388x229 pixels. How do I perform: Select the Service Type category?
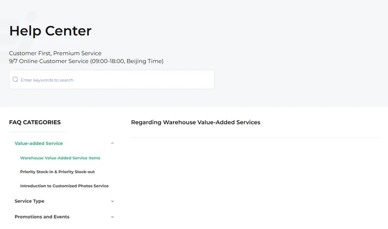pos(29,201)
